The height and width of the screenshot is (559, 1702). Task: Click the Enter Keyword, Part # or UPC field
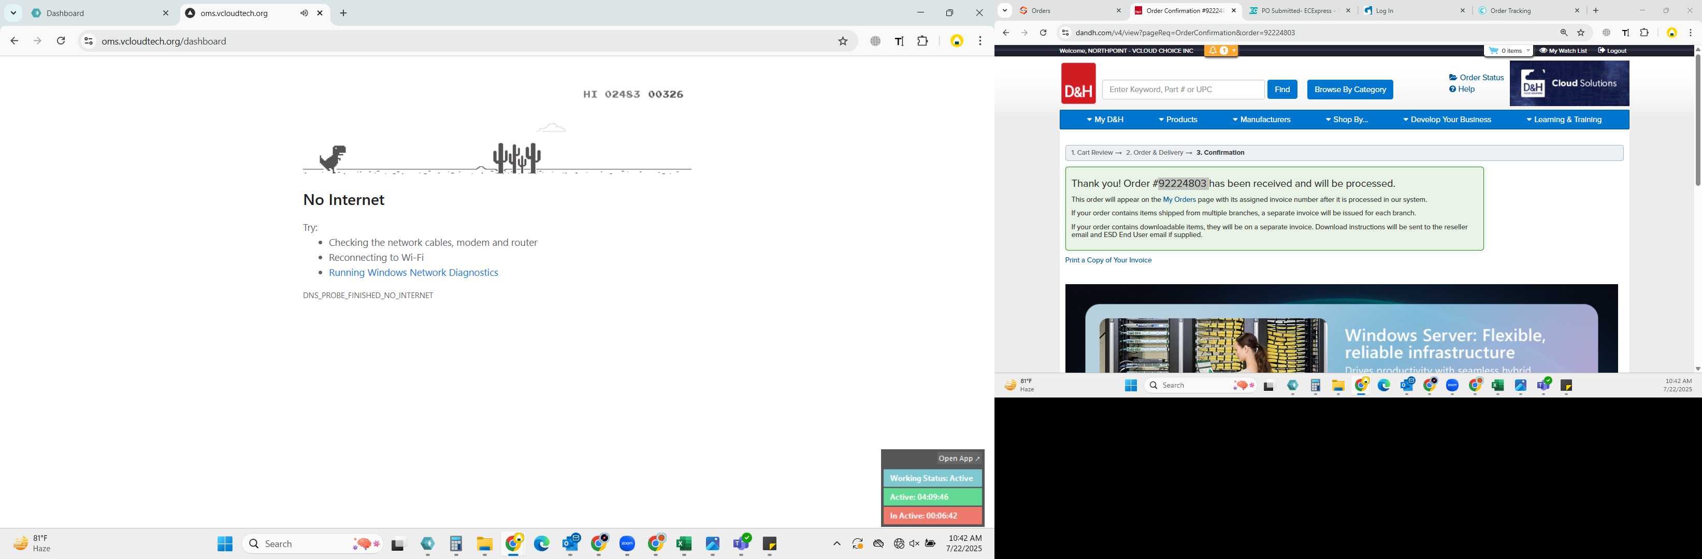[1182, 90]
